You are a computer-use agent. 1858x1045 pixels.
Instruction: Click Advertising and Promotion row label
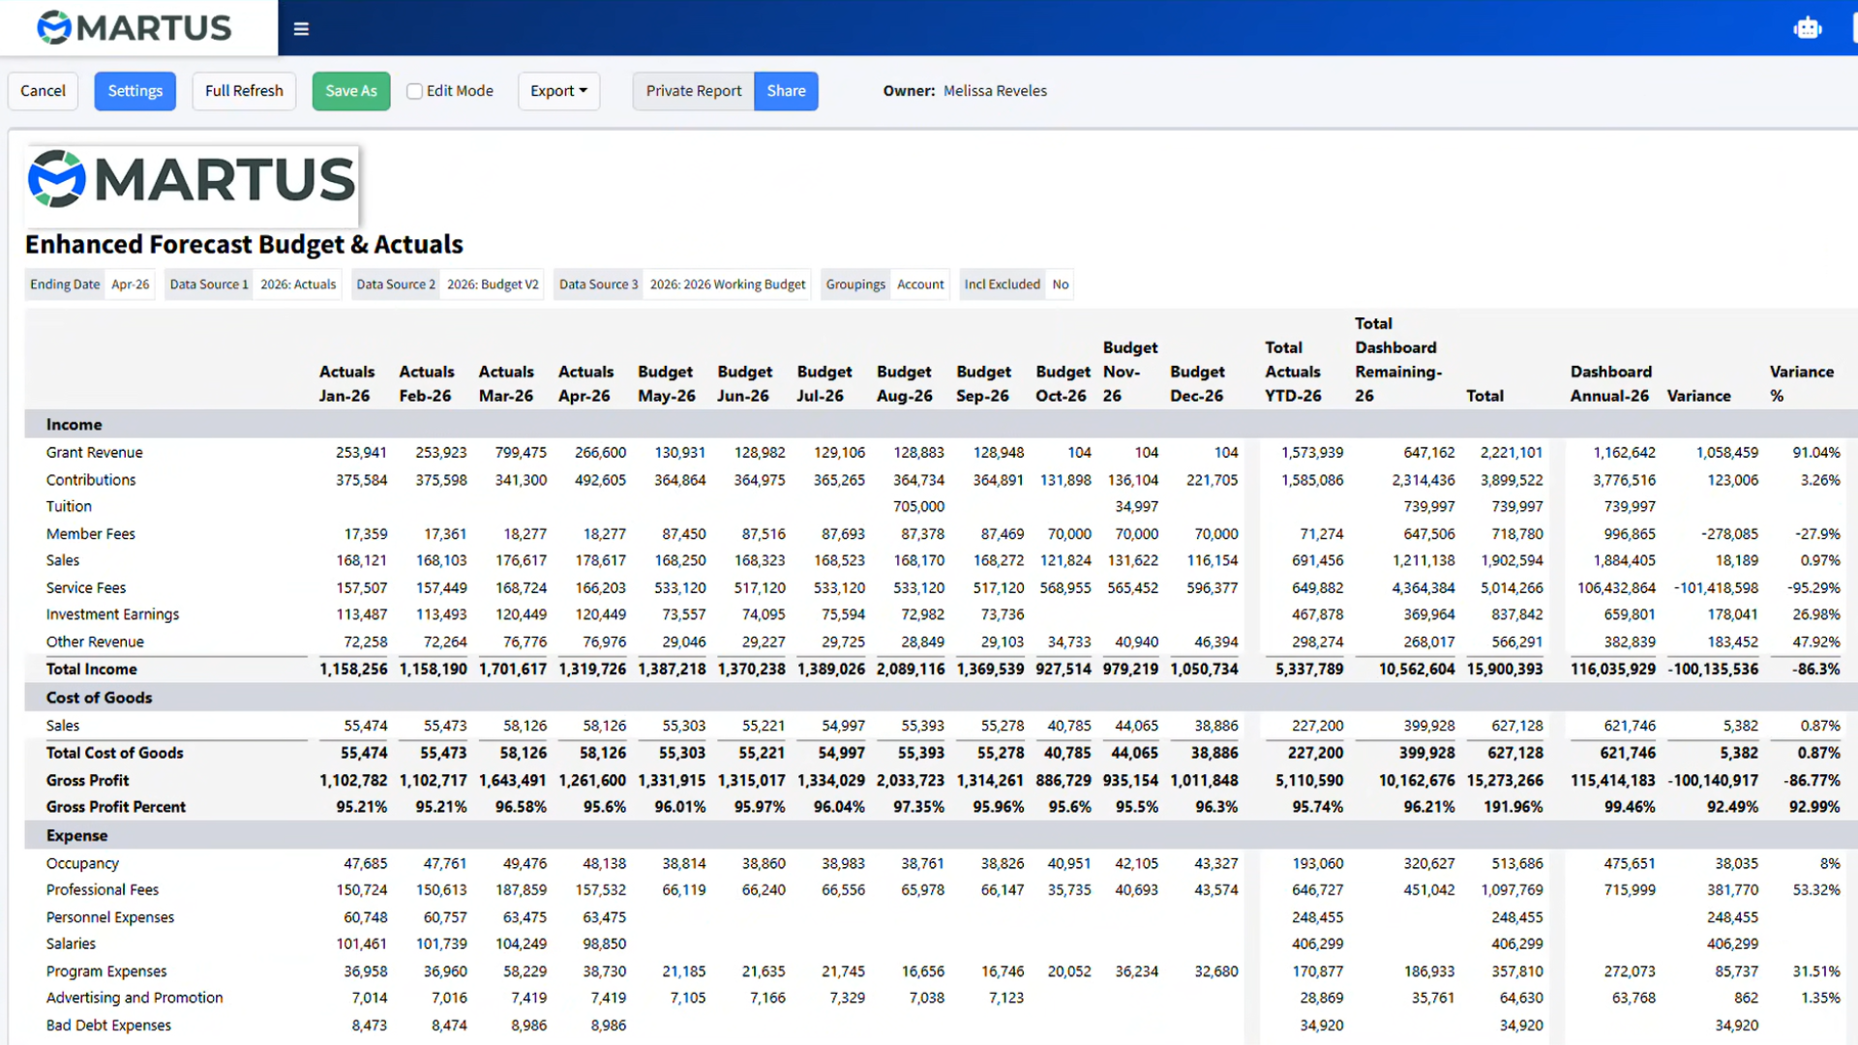[x=135, y=999]
